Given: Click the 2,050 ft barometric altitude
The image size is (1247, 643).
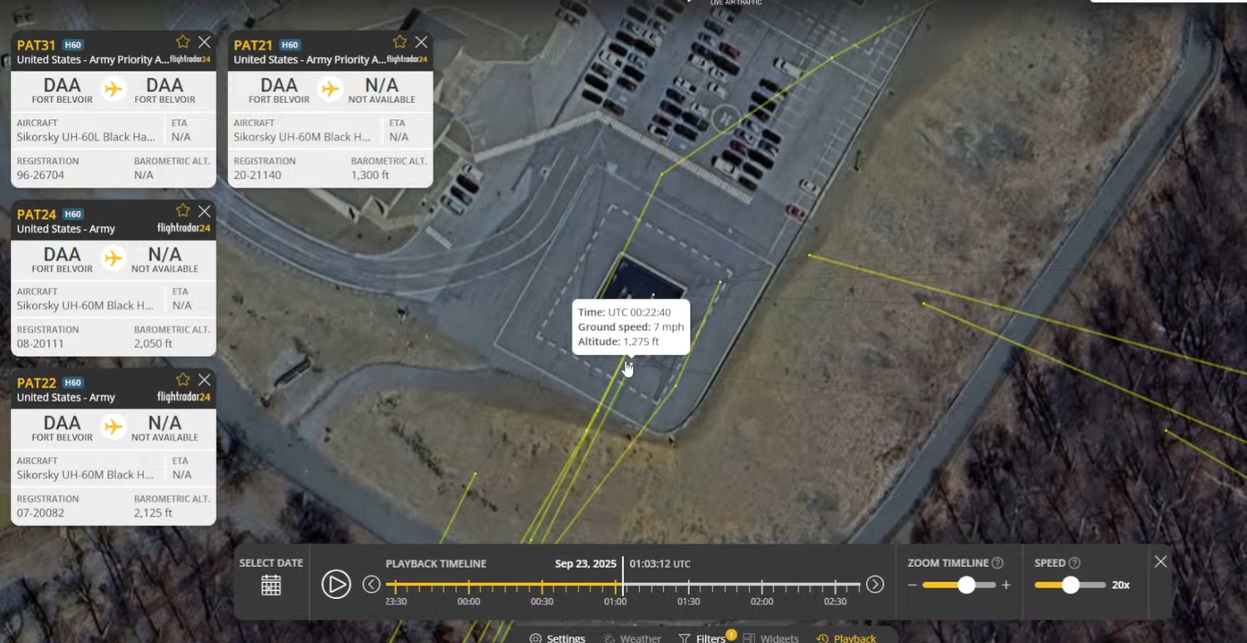Looking at the screenshot, I should click(153, 343).
